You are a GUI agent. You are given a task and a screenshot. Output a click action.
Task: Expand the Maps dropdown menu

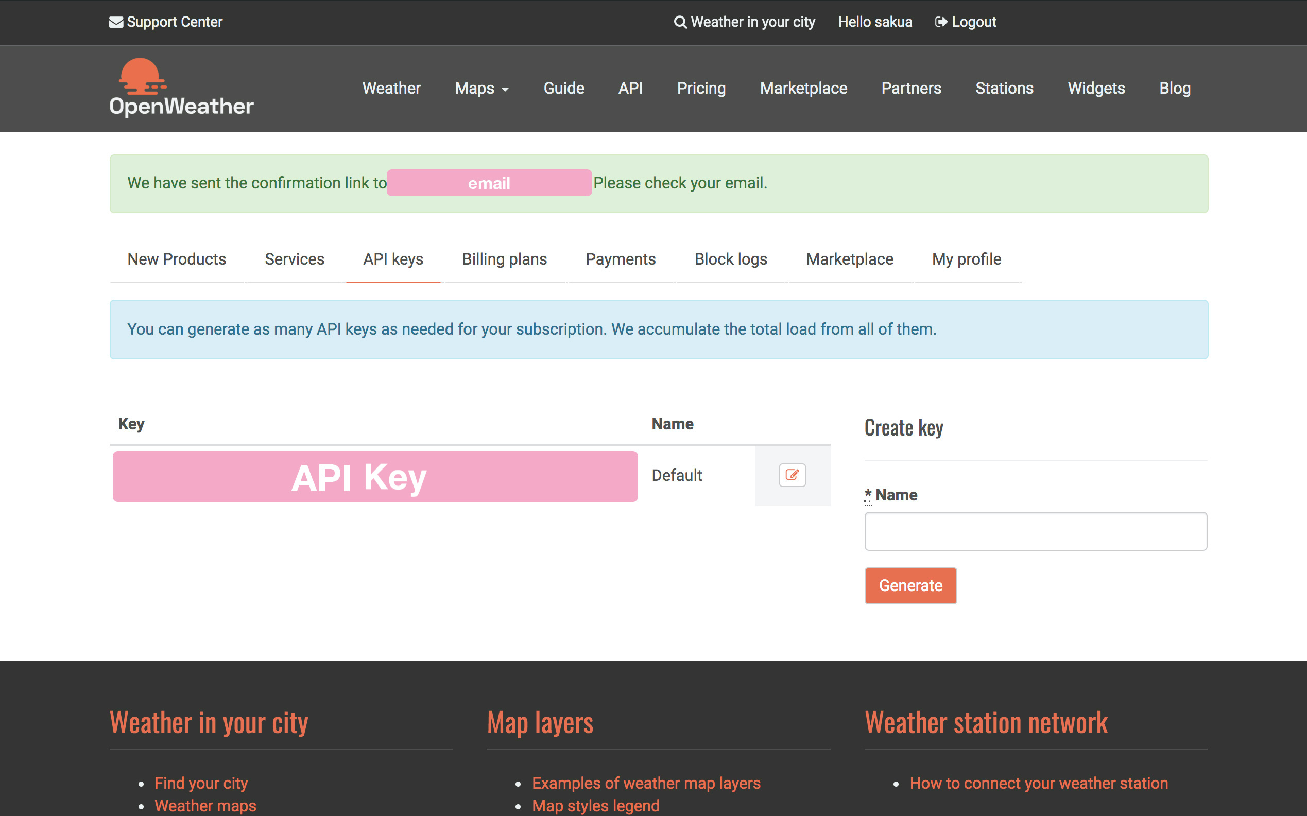(x=482, y=88)
